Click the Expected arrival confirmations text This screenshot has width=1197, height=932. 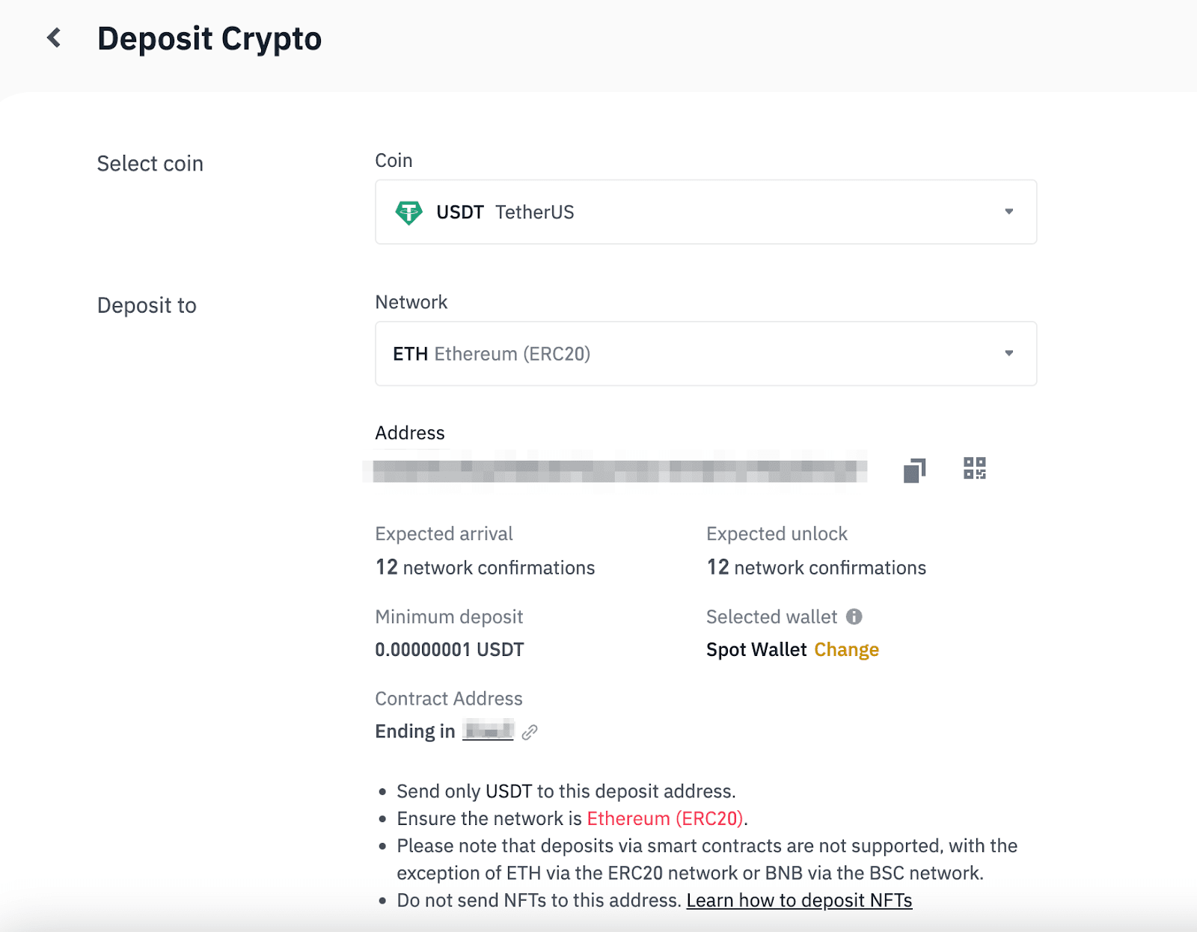click(x=485, y=567)
